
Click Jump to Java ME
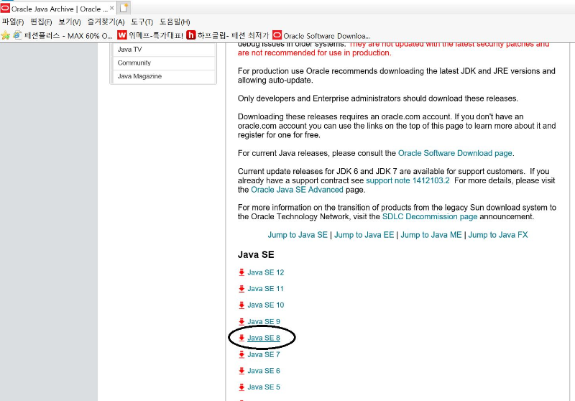point(431,235)
